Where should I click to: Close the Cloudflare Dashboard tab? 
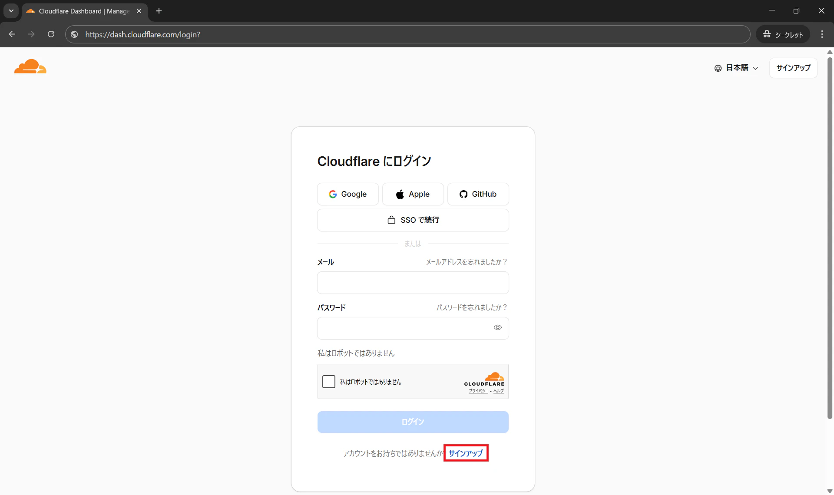click(139, 11)
